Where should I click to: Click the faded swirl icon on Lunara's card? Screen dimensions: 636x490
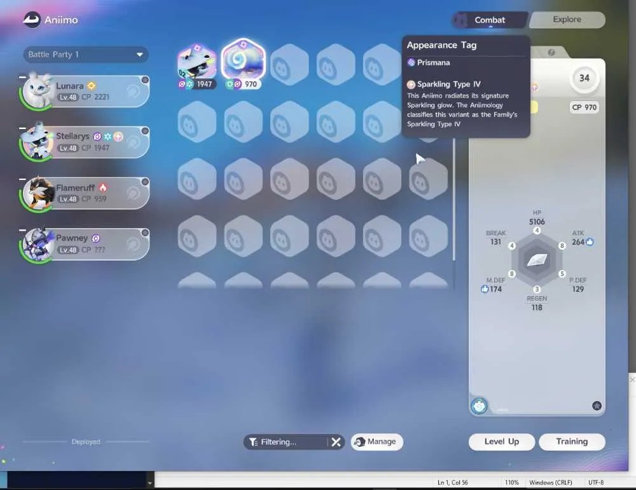tap(134, 91)
